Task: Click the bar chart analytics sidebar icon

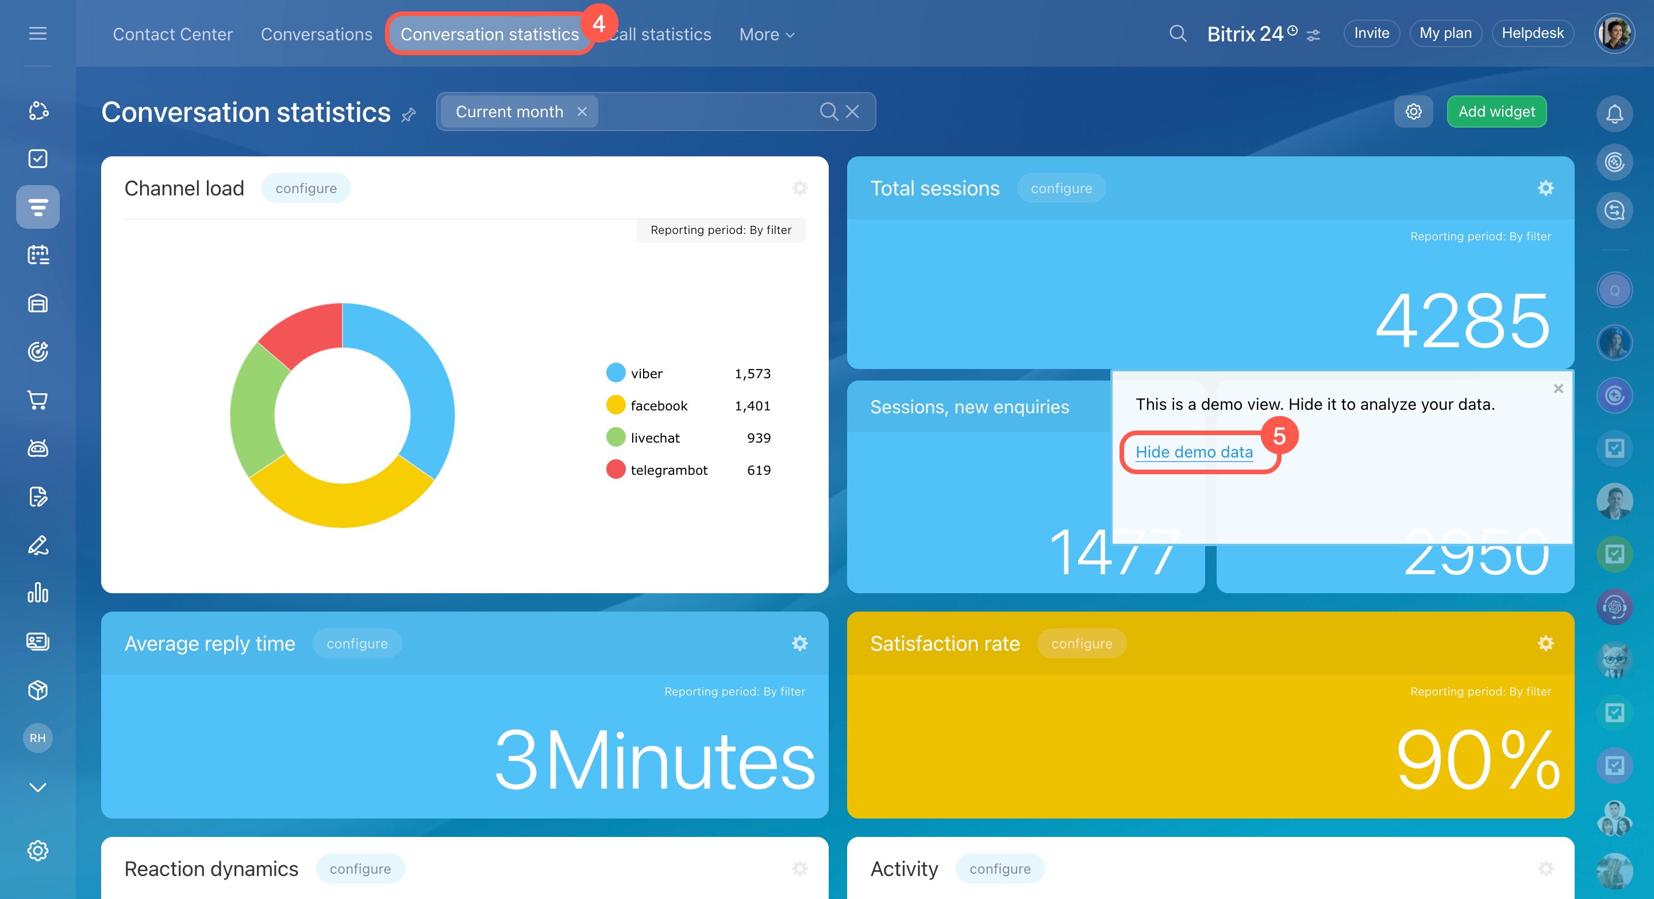Action: point(38,593)
